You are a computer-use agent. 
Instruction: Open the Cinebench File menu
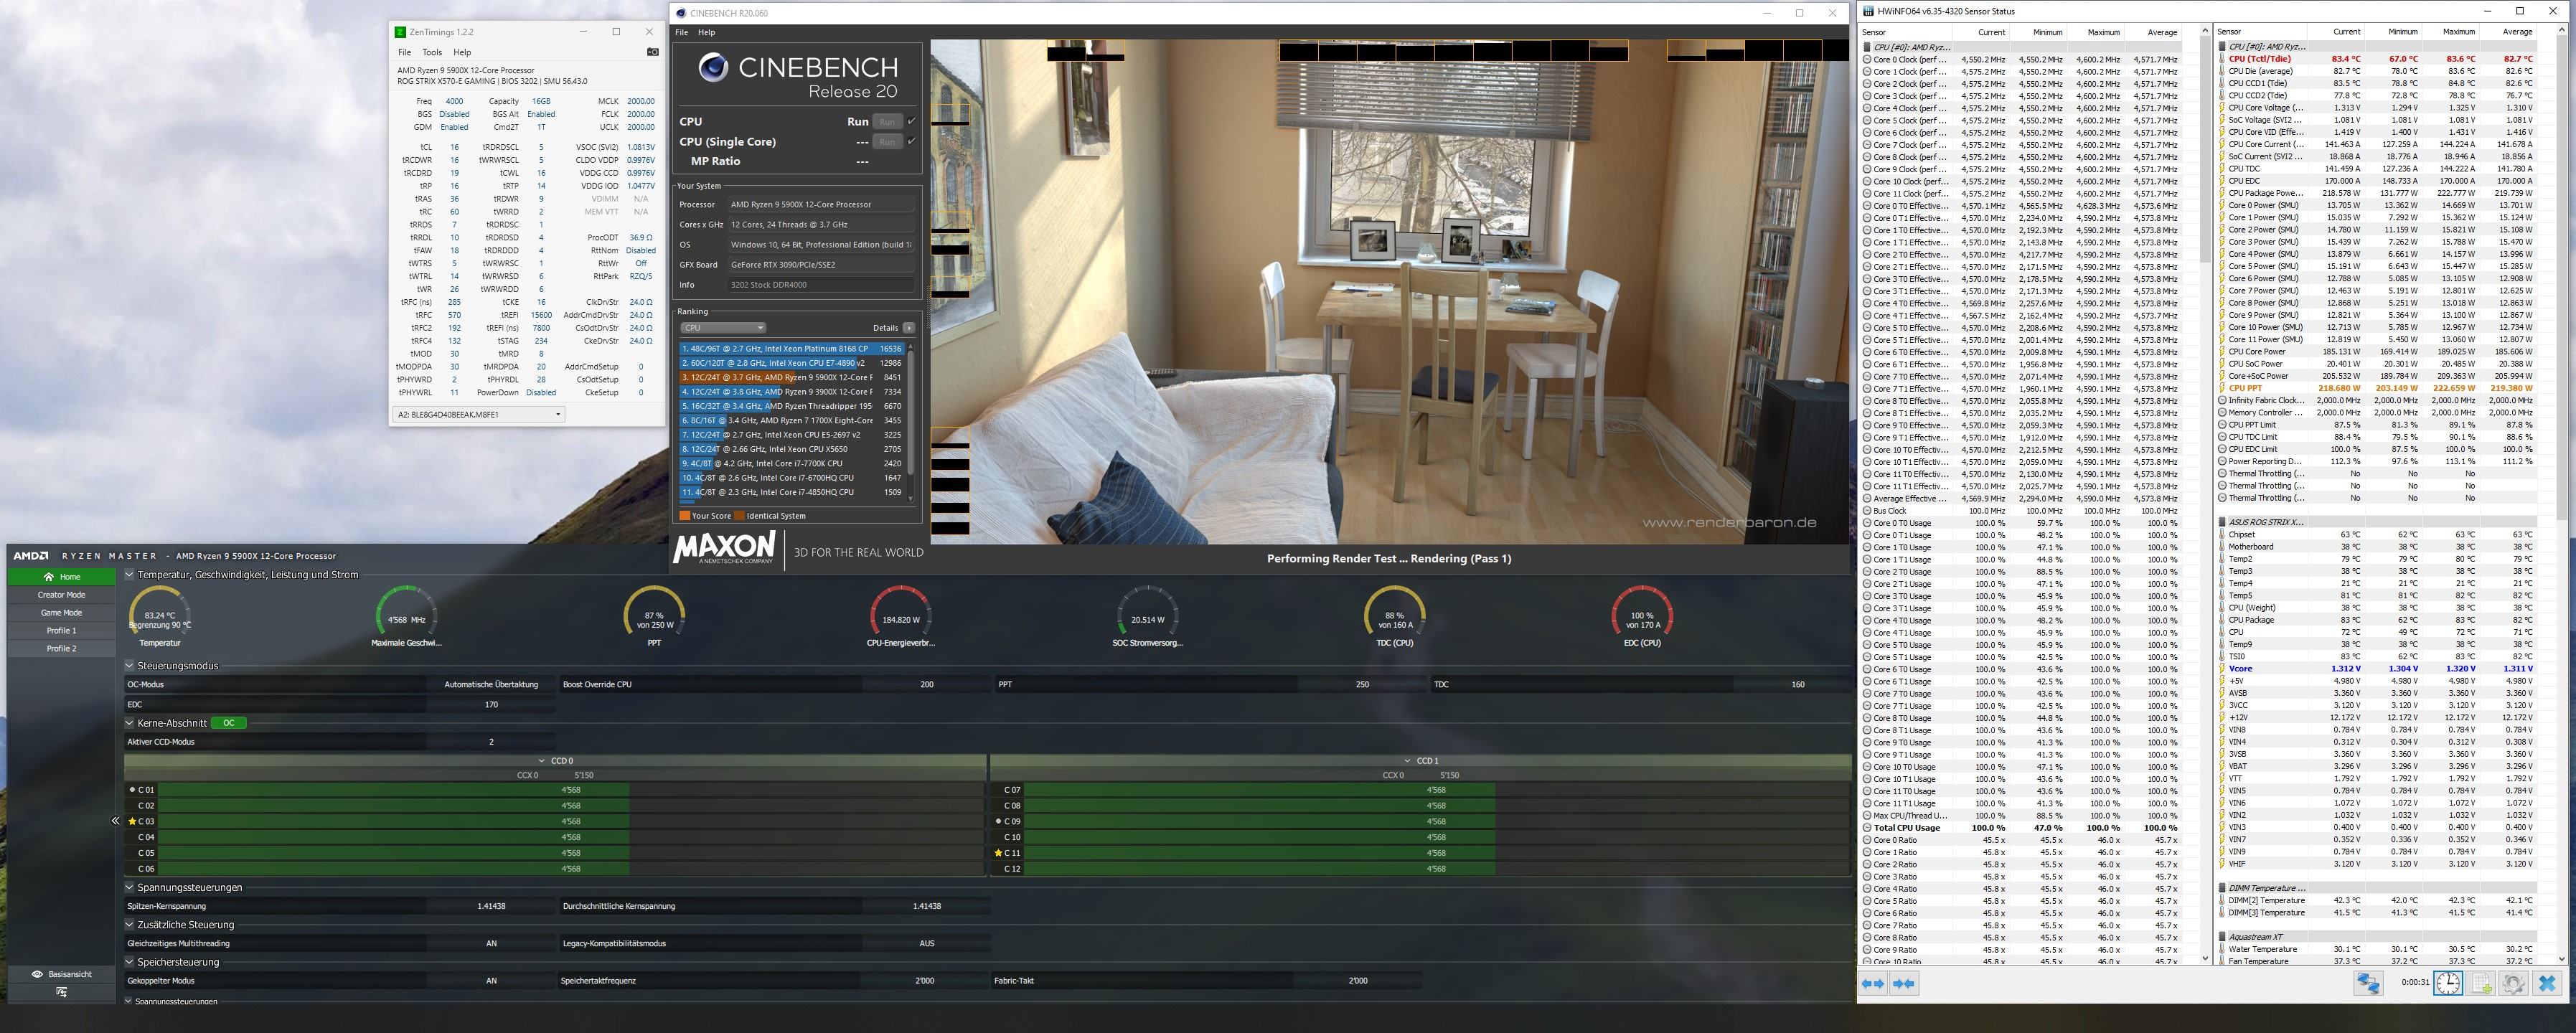coord(681,32)
